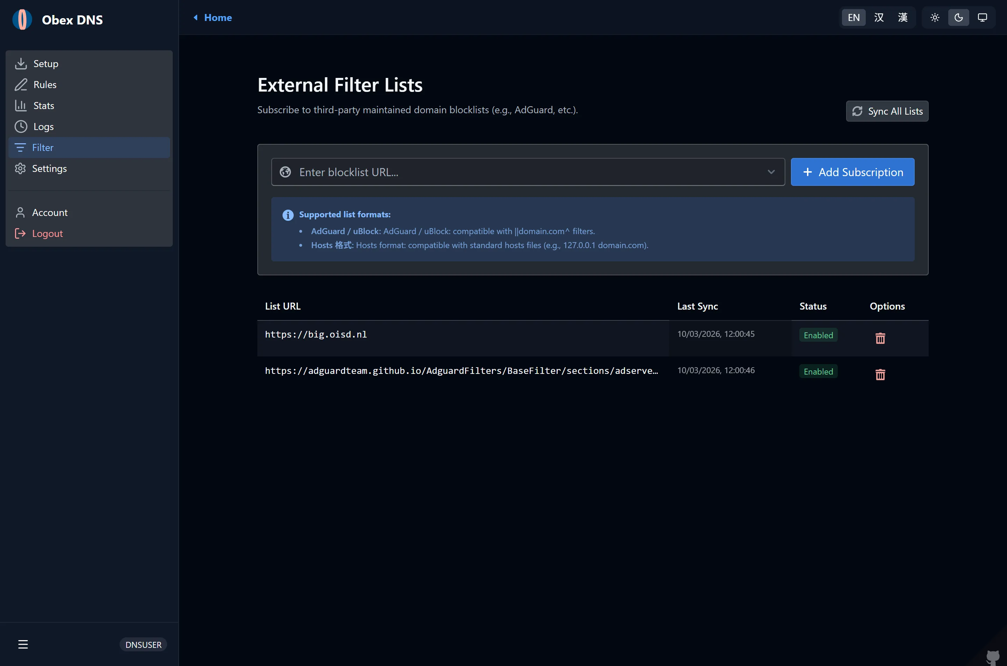The height and width of the screenshot is (666, 1007).
Task: Click the Last Sync column header
Action: [x=697, y=306]
